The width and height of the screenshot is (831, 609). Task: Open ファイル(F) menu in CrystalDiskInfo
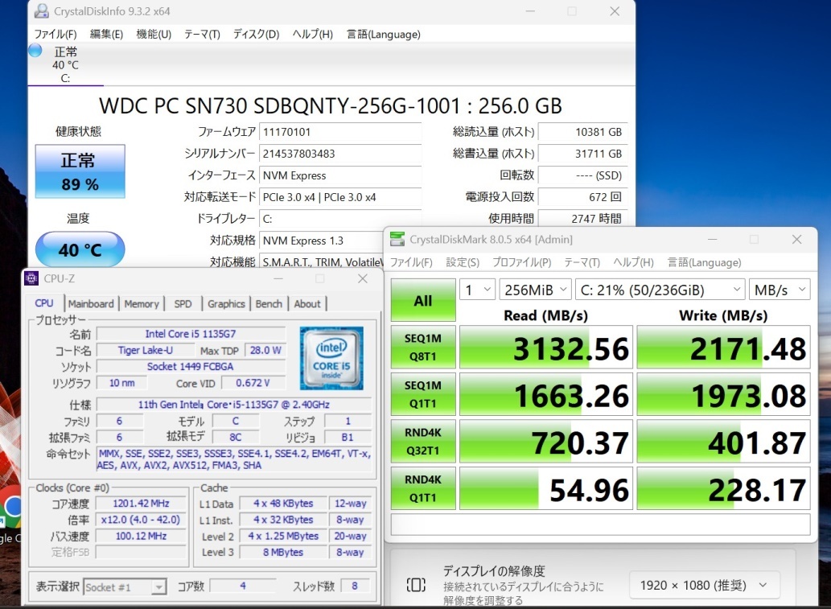click(x=56, y=35)
